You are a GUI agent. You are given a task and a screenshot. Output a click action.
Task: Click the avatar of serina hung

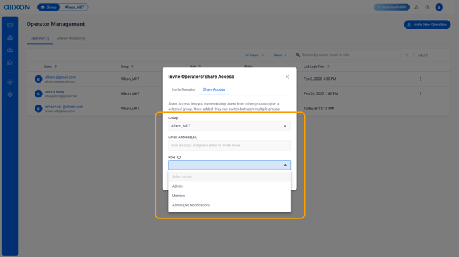(38, 93)
